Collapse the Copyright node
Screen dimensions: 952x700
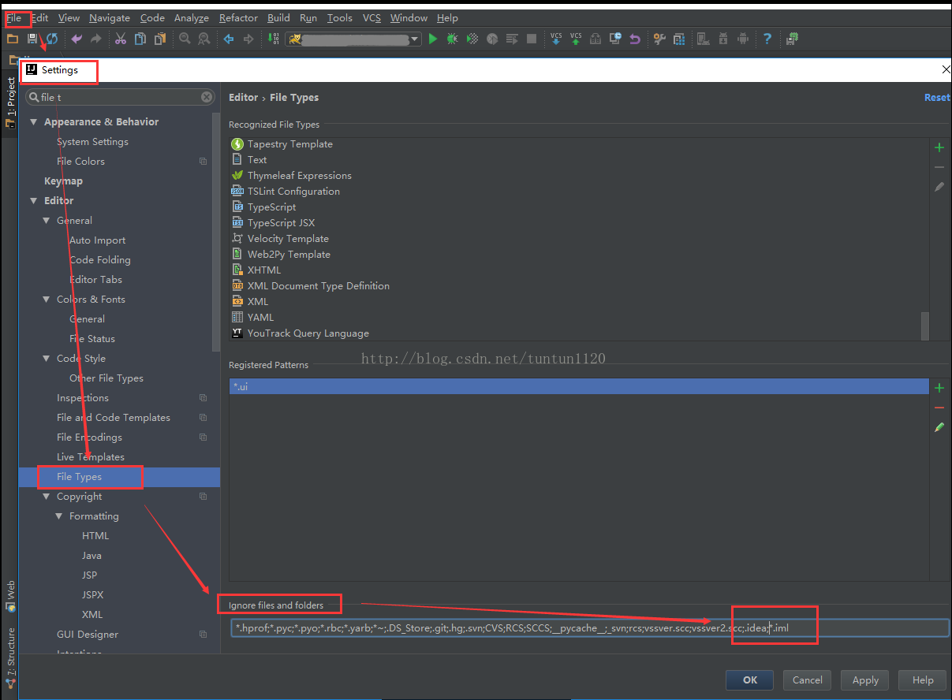pyautogui.click(x=47, y=497)
